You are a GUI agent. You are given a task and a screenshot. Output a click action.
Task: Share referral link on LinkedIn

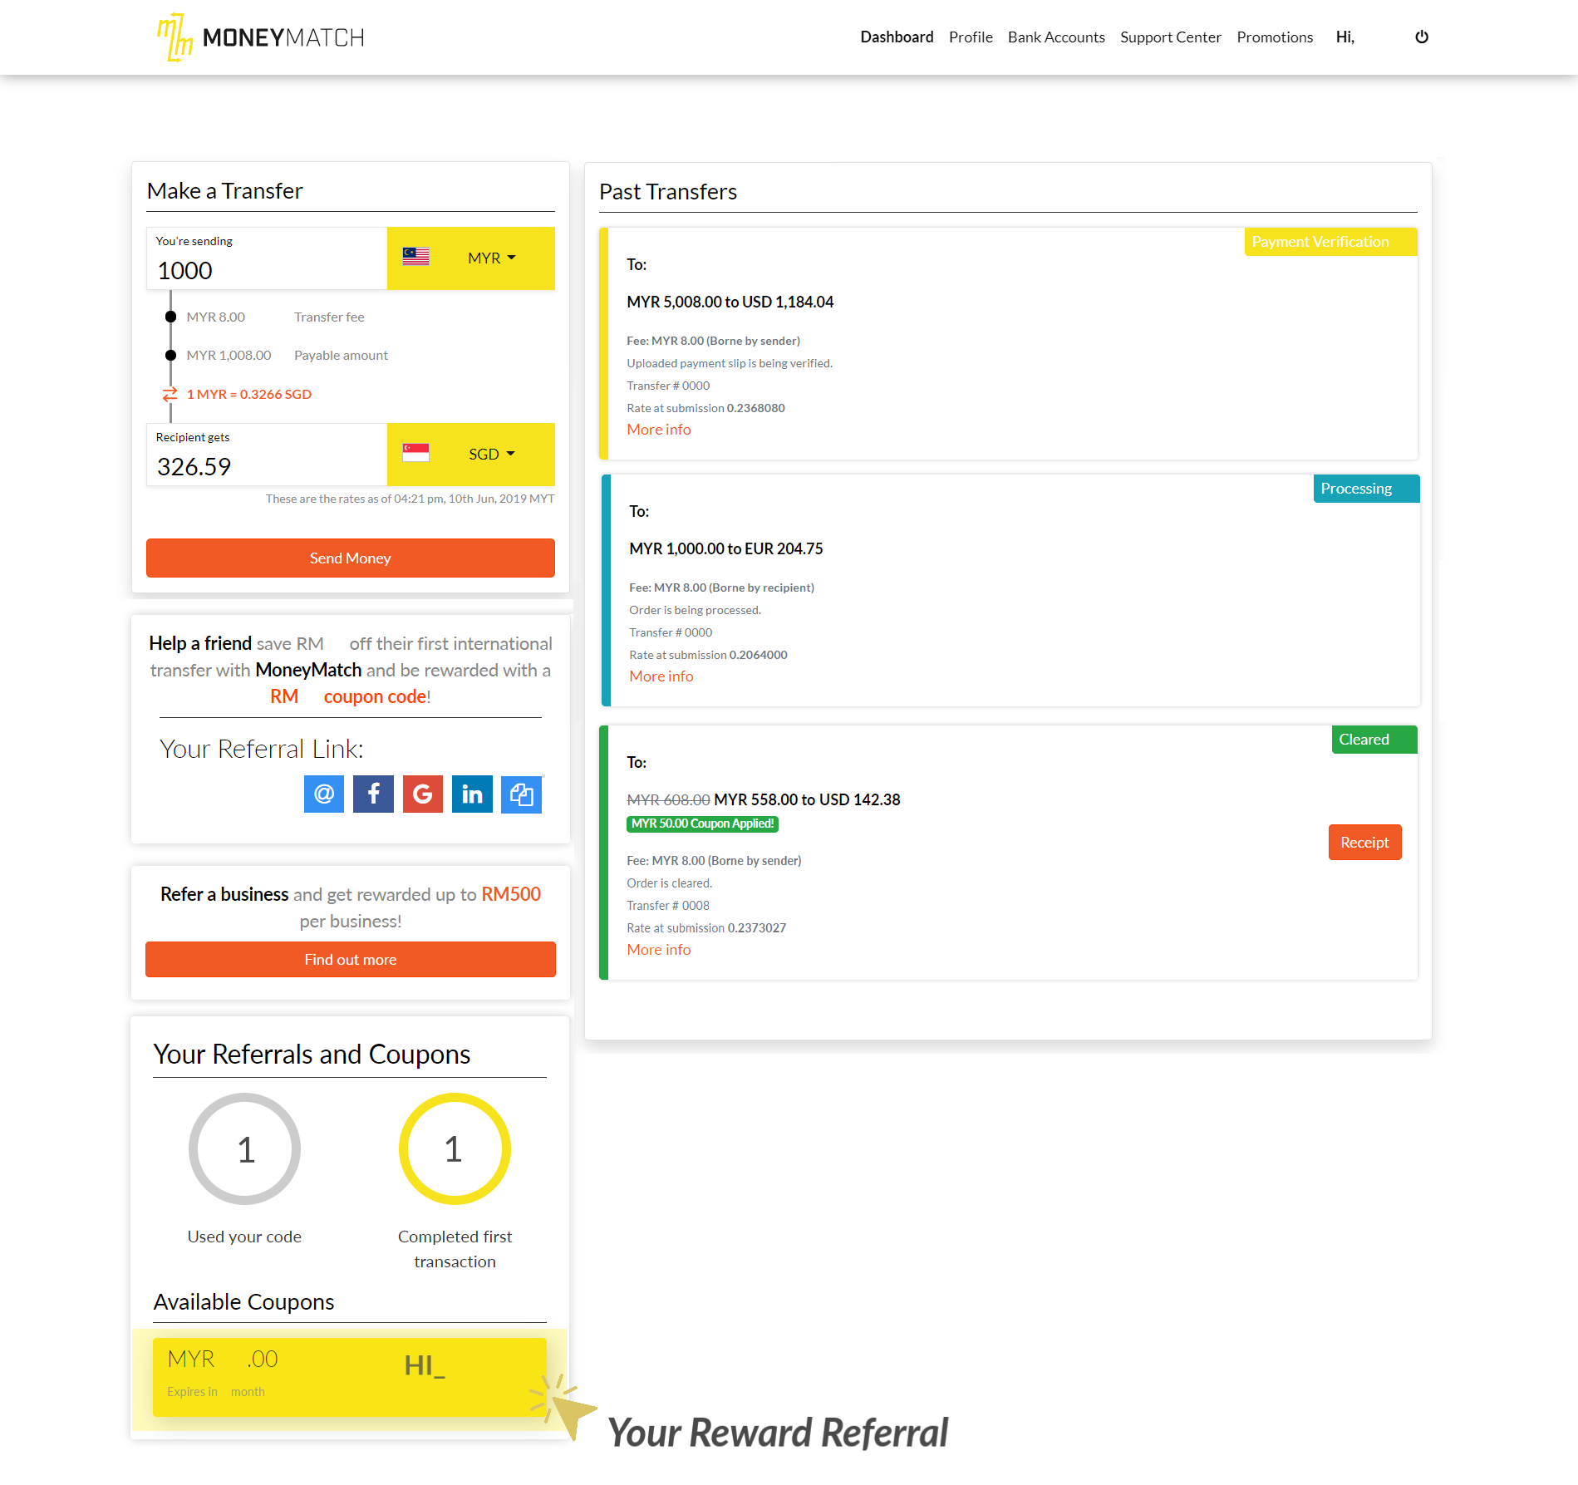click(x=472, y=794)
